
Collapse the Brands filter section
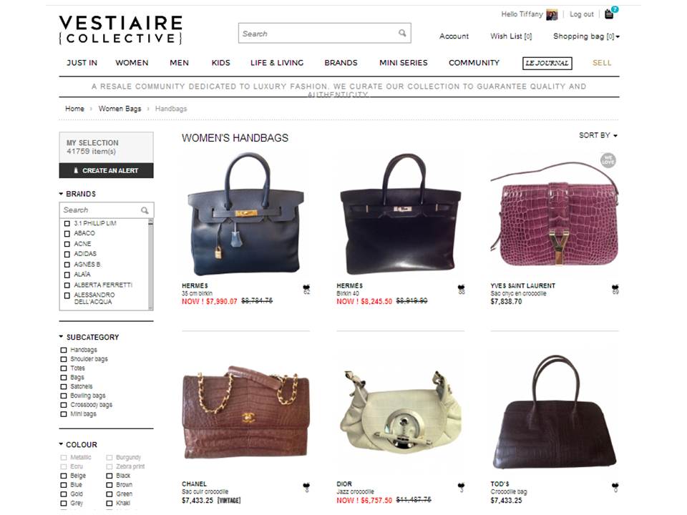(x=77, y=194)
